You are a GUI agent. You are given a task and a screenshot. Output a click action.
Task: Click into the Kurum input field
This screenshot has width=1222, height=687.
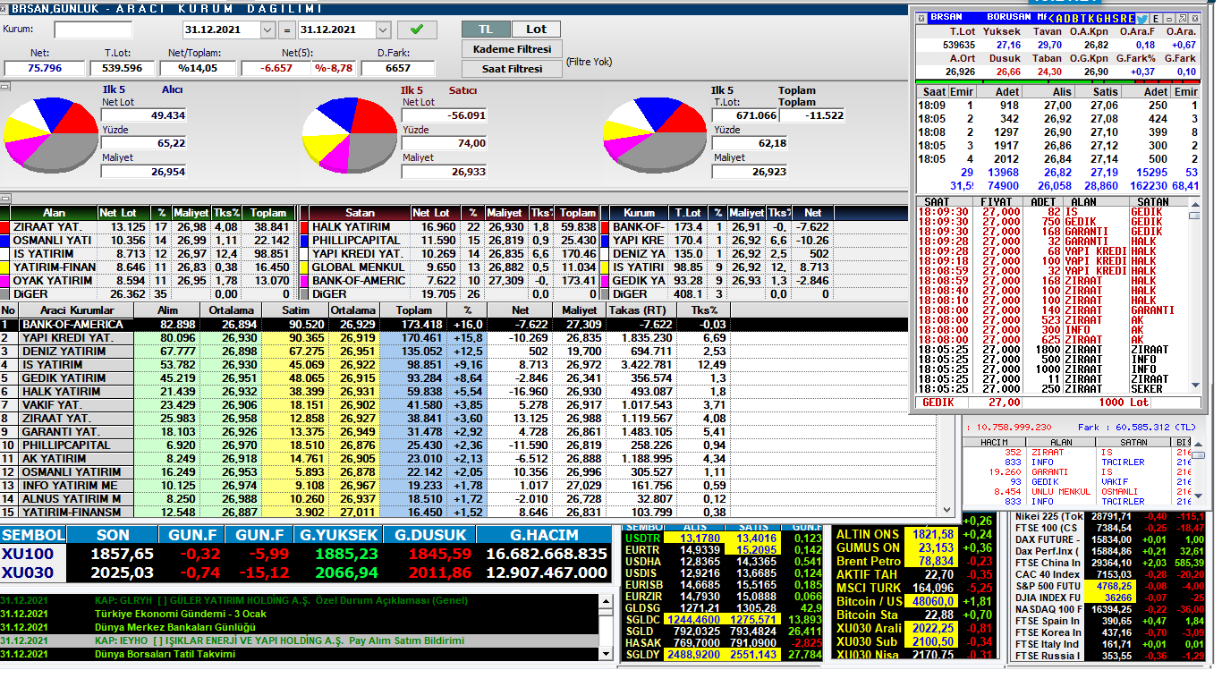(x=92, y=30)
